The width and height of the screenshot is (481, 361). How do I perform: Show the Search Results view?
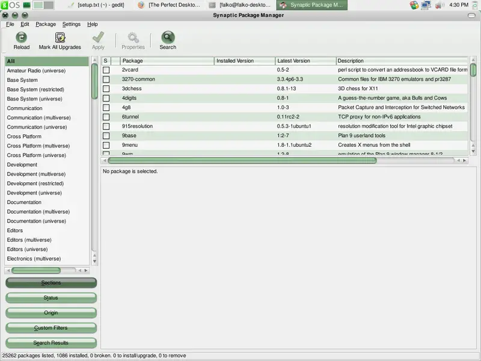[51, 343]
